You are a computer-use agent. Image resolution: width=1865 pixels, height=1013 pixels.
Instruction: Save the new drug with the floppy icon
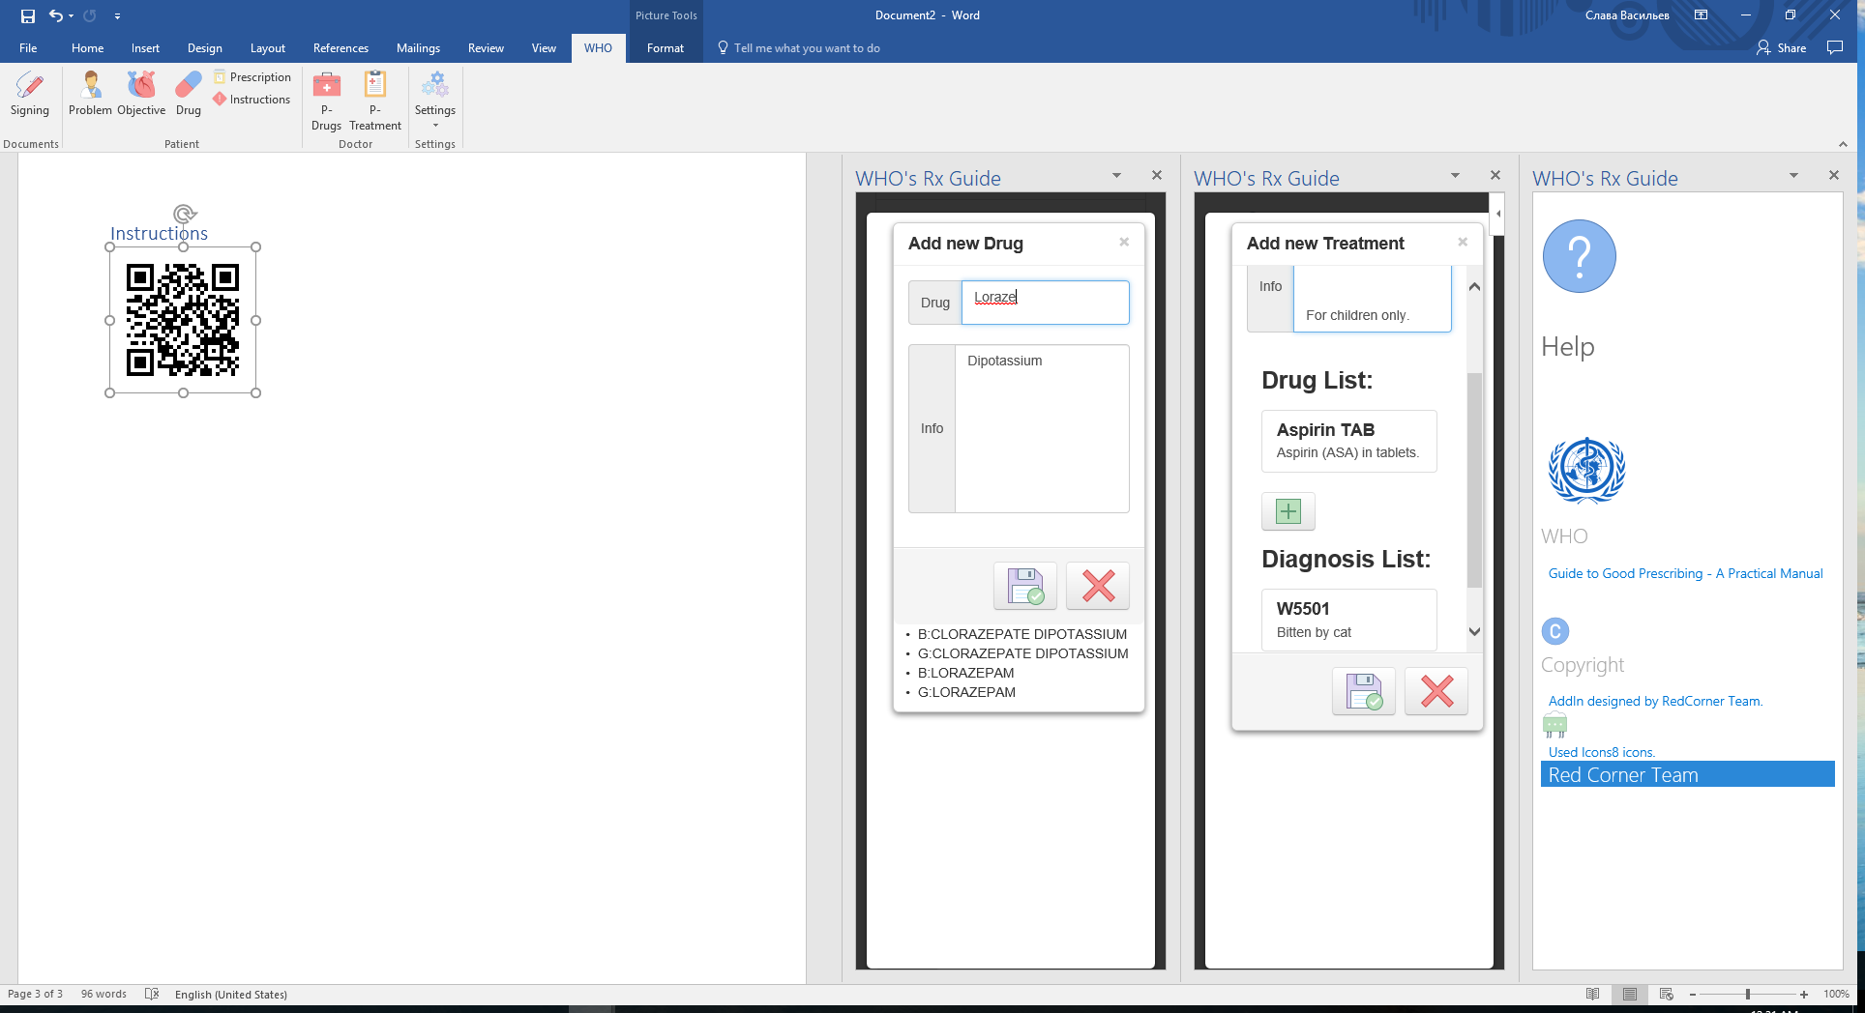coord(1025,586)
